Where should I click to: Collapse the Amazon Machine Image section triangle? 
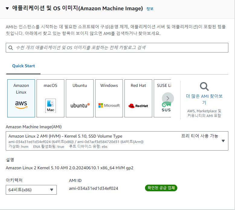pyautogui.click(x=7, y=8)
